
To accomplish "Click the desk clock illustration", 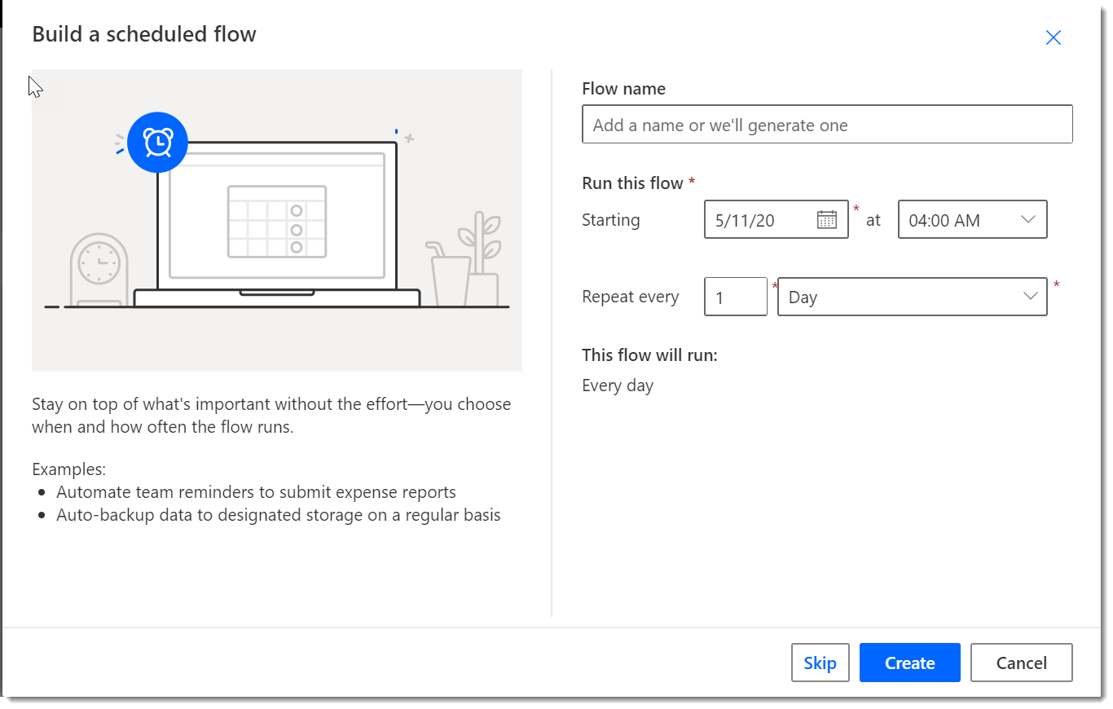I will coord(99,270).
